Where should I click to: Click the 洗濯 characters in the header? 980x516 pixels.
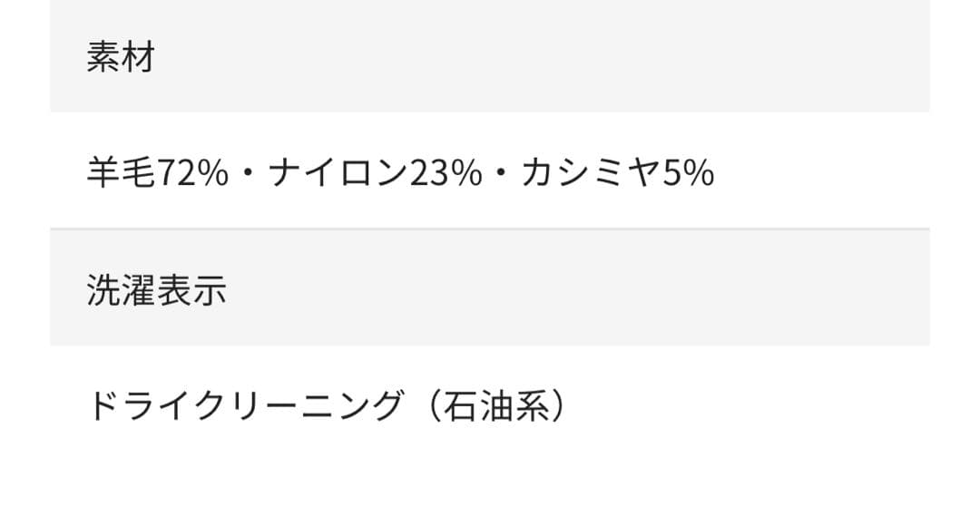click(122, 290)
